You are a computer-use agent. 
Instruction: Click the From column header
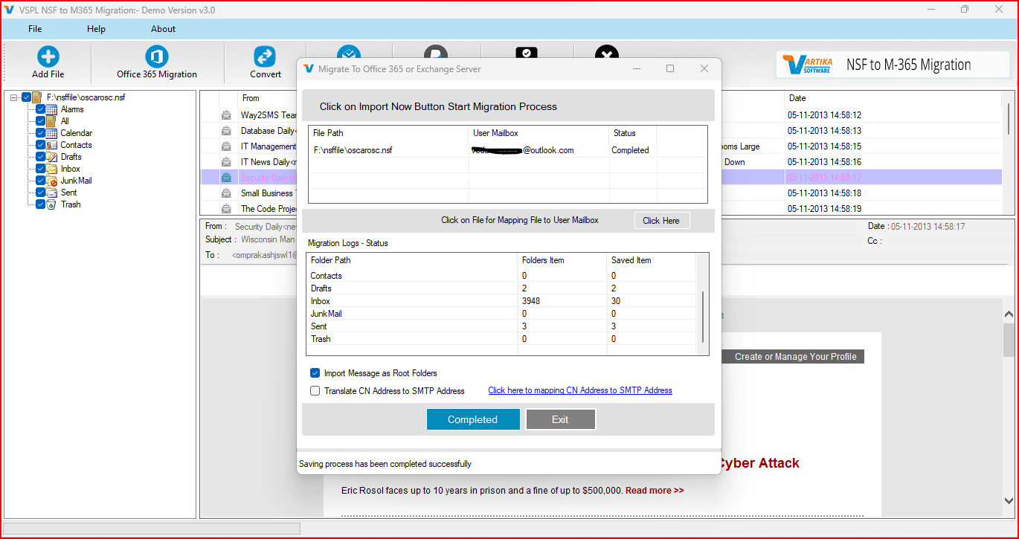click(x=251, y=98)
